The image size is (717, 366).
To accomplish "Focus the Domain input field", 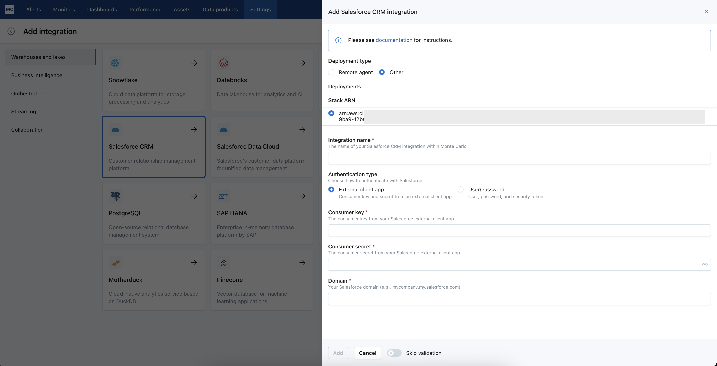I will (519, 299).
